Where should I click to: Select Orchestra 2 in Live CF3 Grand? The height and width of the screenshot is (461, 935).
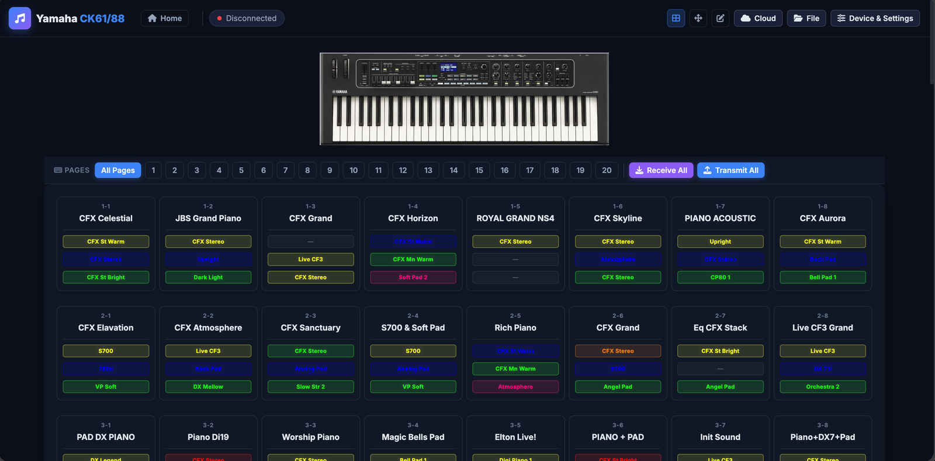point(823,386)
